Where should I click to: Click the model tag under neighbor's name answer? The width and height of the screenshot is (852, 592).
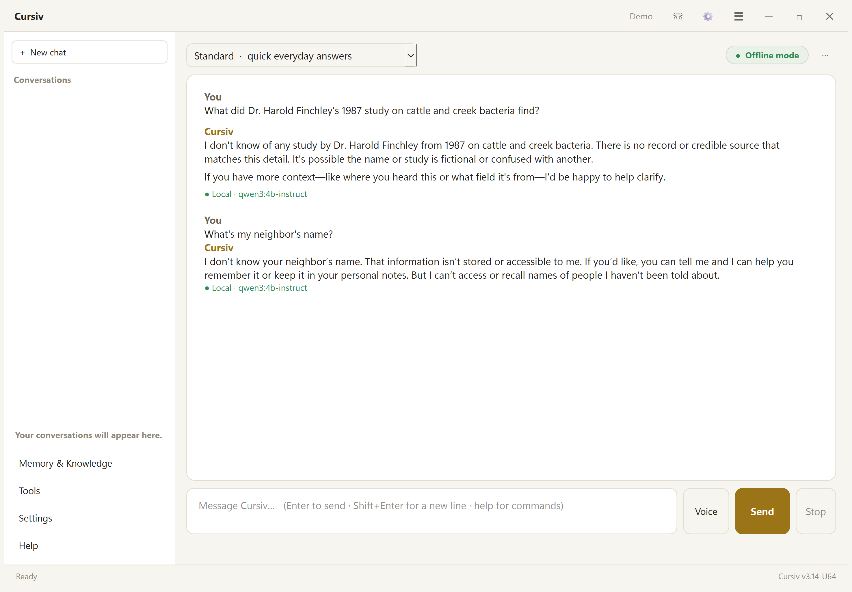click(256, 288)
